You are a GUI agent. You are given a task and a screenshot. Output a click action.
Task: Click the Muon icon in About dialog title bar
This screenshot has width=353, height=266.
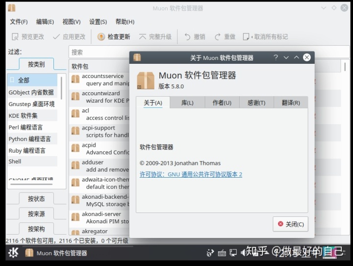(x=137, y=57)
